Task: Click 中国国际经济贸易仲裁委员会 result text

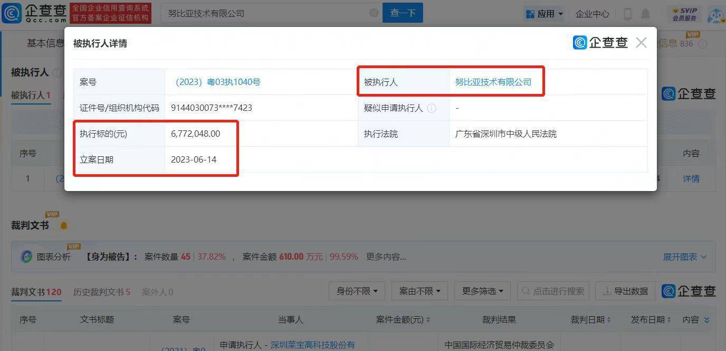Action: 499,345
